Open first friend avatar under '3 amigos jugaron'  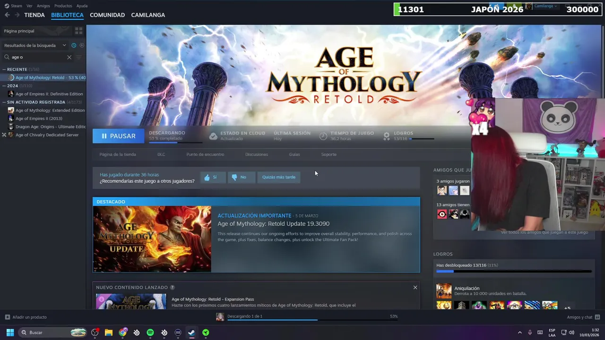(x=442, y=190)
